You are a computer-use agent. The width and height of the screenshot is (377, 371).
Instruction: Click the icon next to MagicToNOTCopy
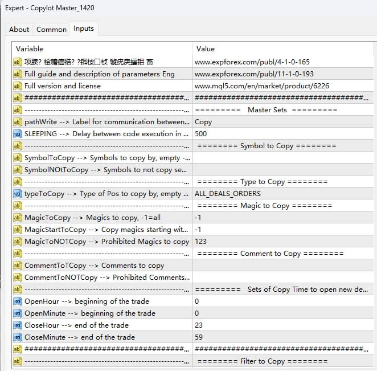point(17,242)
